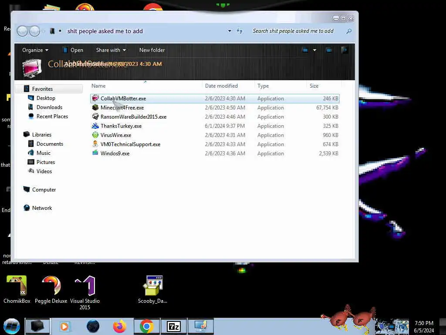Click the address bar folder path

pos(105,31)
